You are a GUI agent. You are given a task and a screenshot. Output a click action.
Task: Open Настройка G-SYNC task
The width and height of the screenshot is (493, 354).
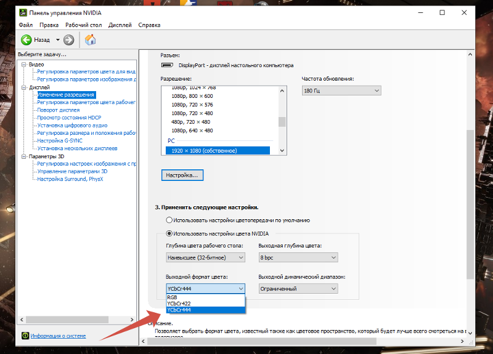[x=60, y=141]
